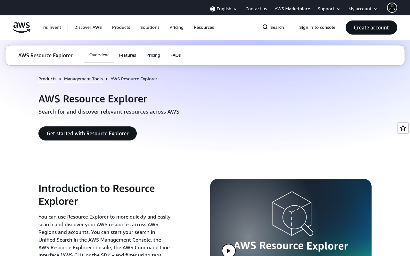This screenshot has height=256, width=410.
Task: Click the Create account button
Action: coord(371,28)
